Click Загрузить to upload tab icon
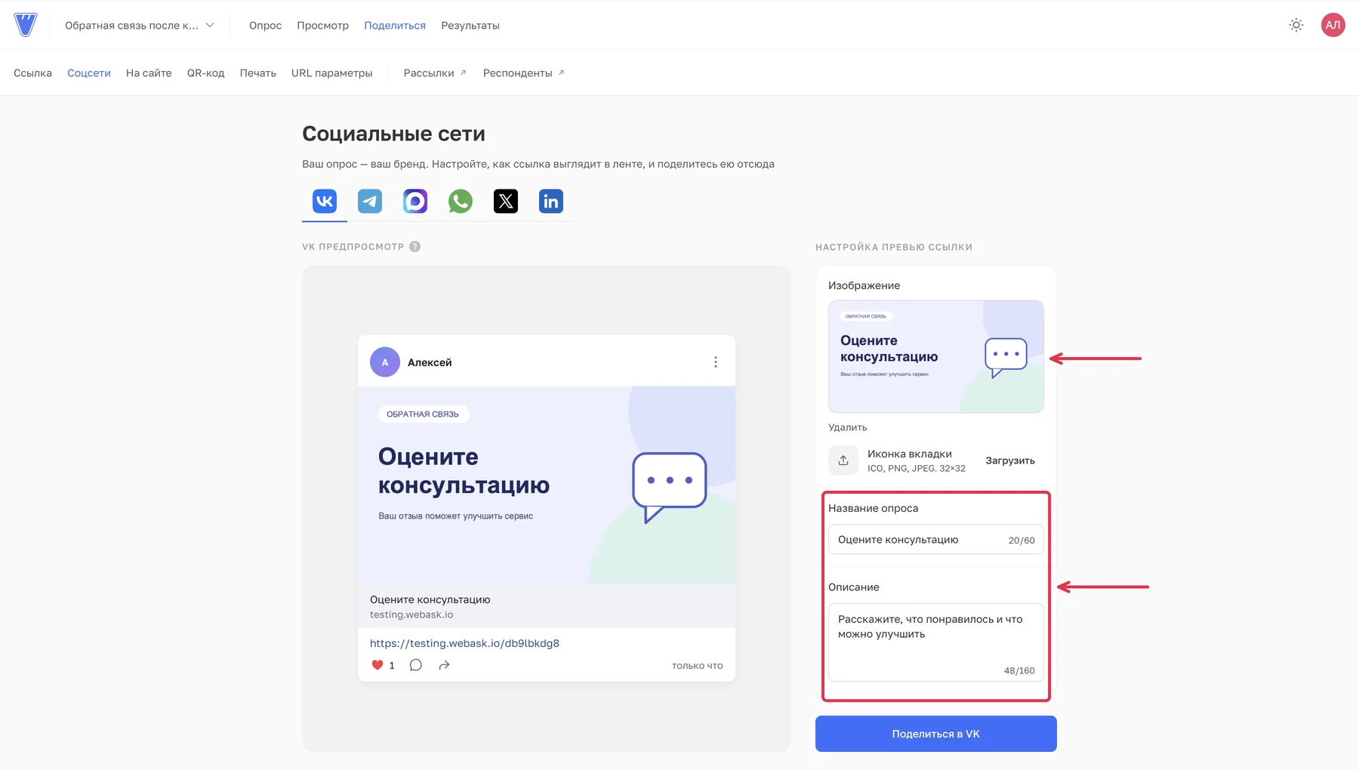 (1010, 460)
